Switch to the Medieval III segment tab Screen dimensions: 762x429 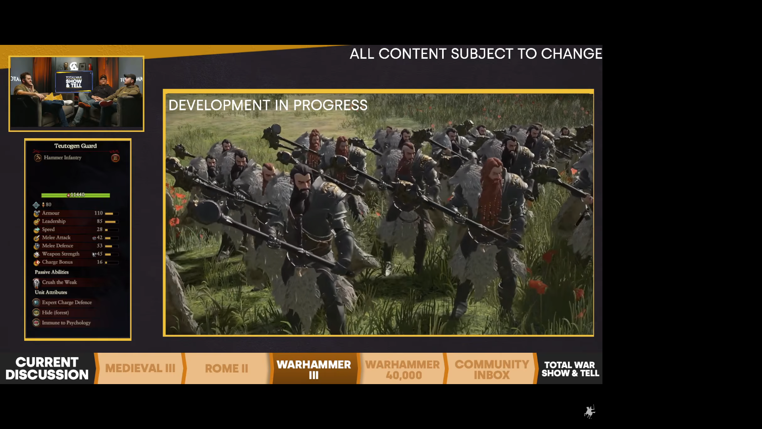140,368
